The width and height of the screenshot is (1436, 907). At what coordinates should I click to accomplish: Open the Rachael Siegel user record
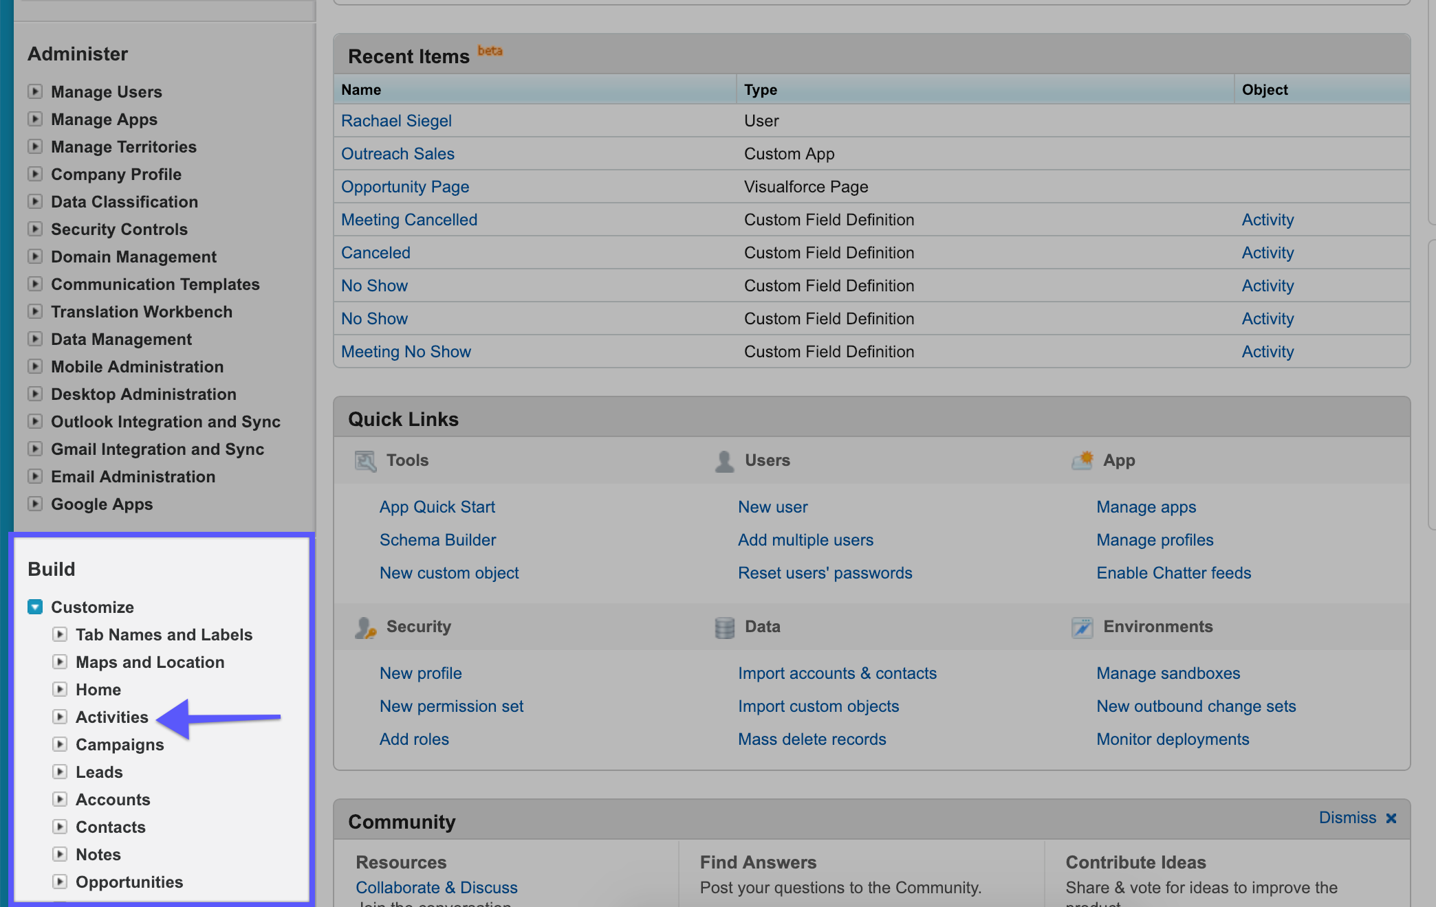(396, 120)
